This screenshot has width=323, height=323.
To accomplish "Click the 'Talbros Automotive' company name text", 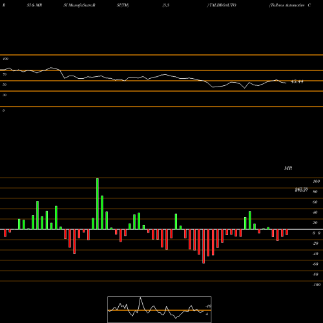I will (287, 5).
